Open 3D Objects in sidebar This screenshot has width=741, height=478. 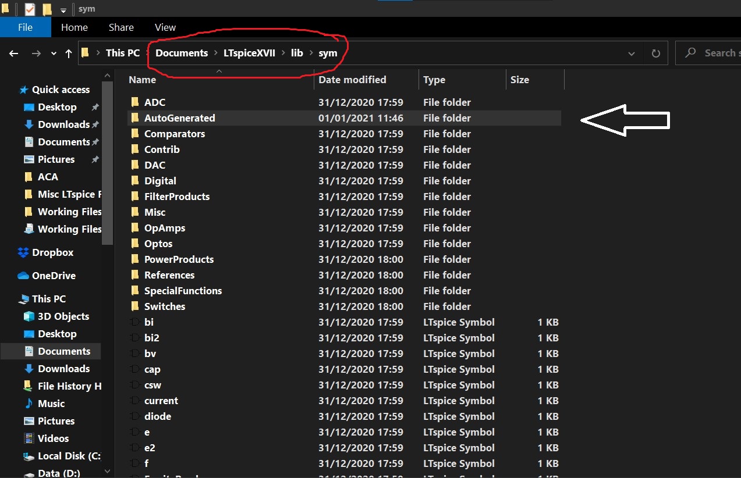point(57,316)
